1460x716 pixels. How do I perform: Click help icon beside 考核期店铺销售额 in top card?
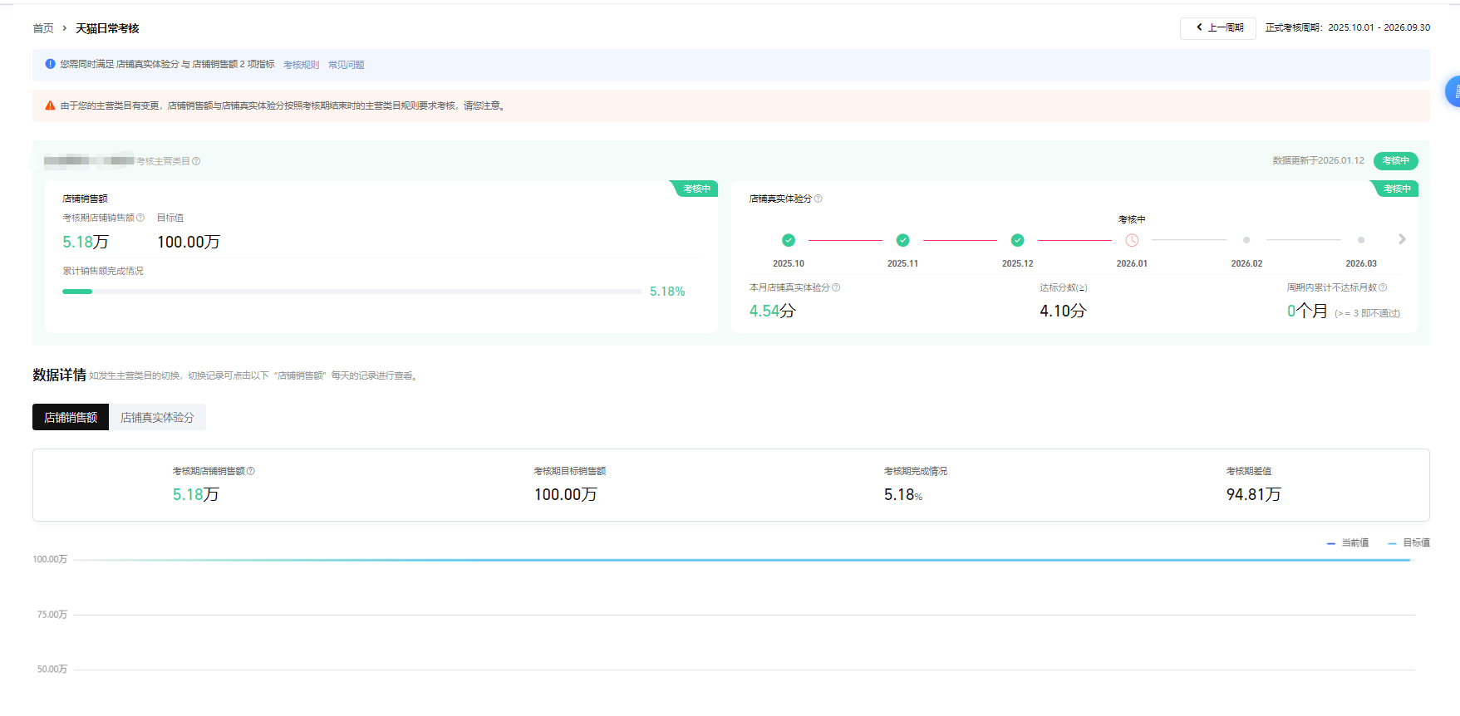click(140, 218)
